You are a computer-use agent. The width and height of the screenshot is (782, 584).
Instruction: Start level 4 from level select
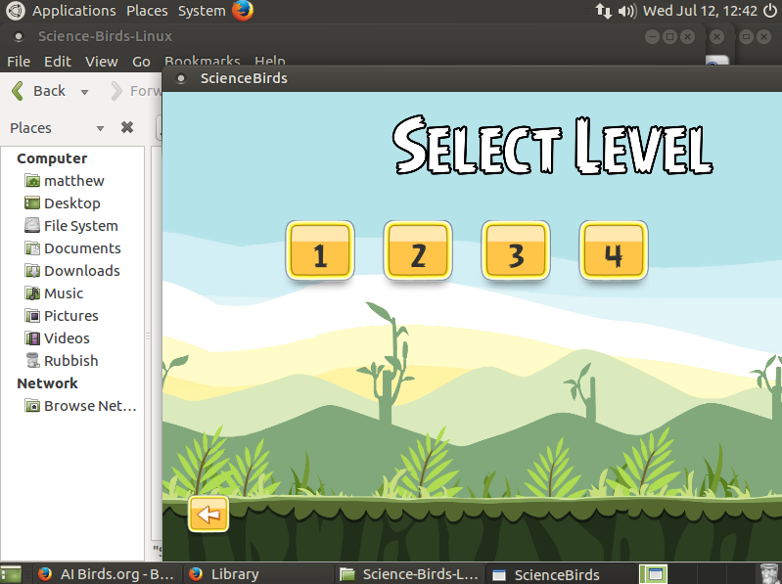614,251
